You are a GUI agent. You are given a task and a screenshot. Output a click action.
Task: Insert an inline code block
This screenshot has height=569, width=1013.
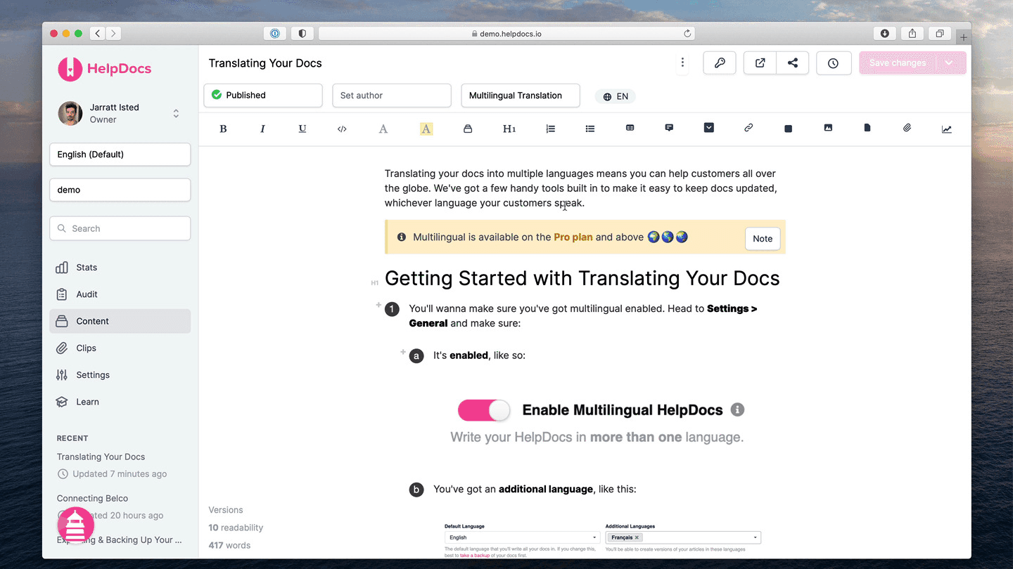coord(342,129)
